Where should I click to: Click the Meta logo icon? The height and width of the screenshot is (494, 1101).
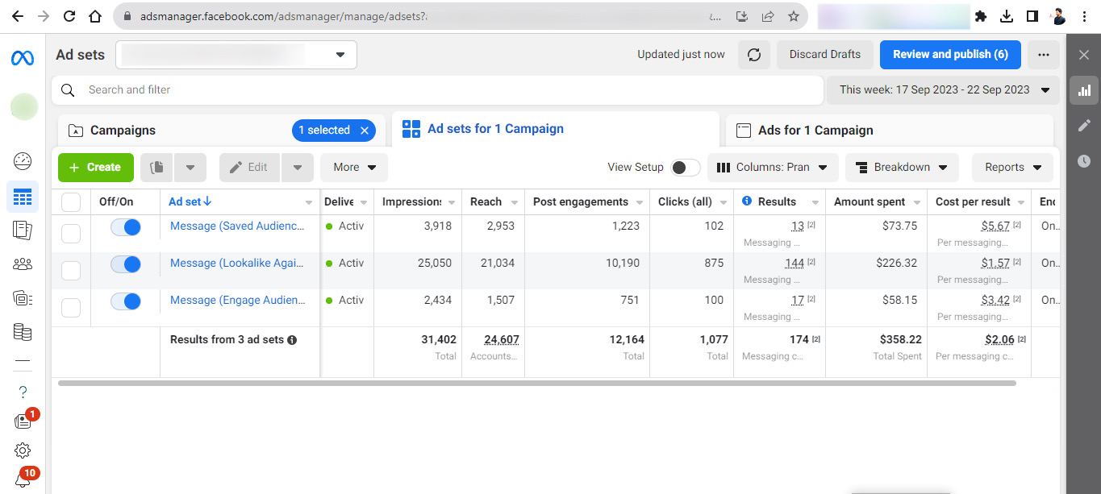pyautogui.click(x=22, y=58)
